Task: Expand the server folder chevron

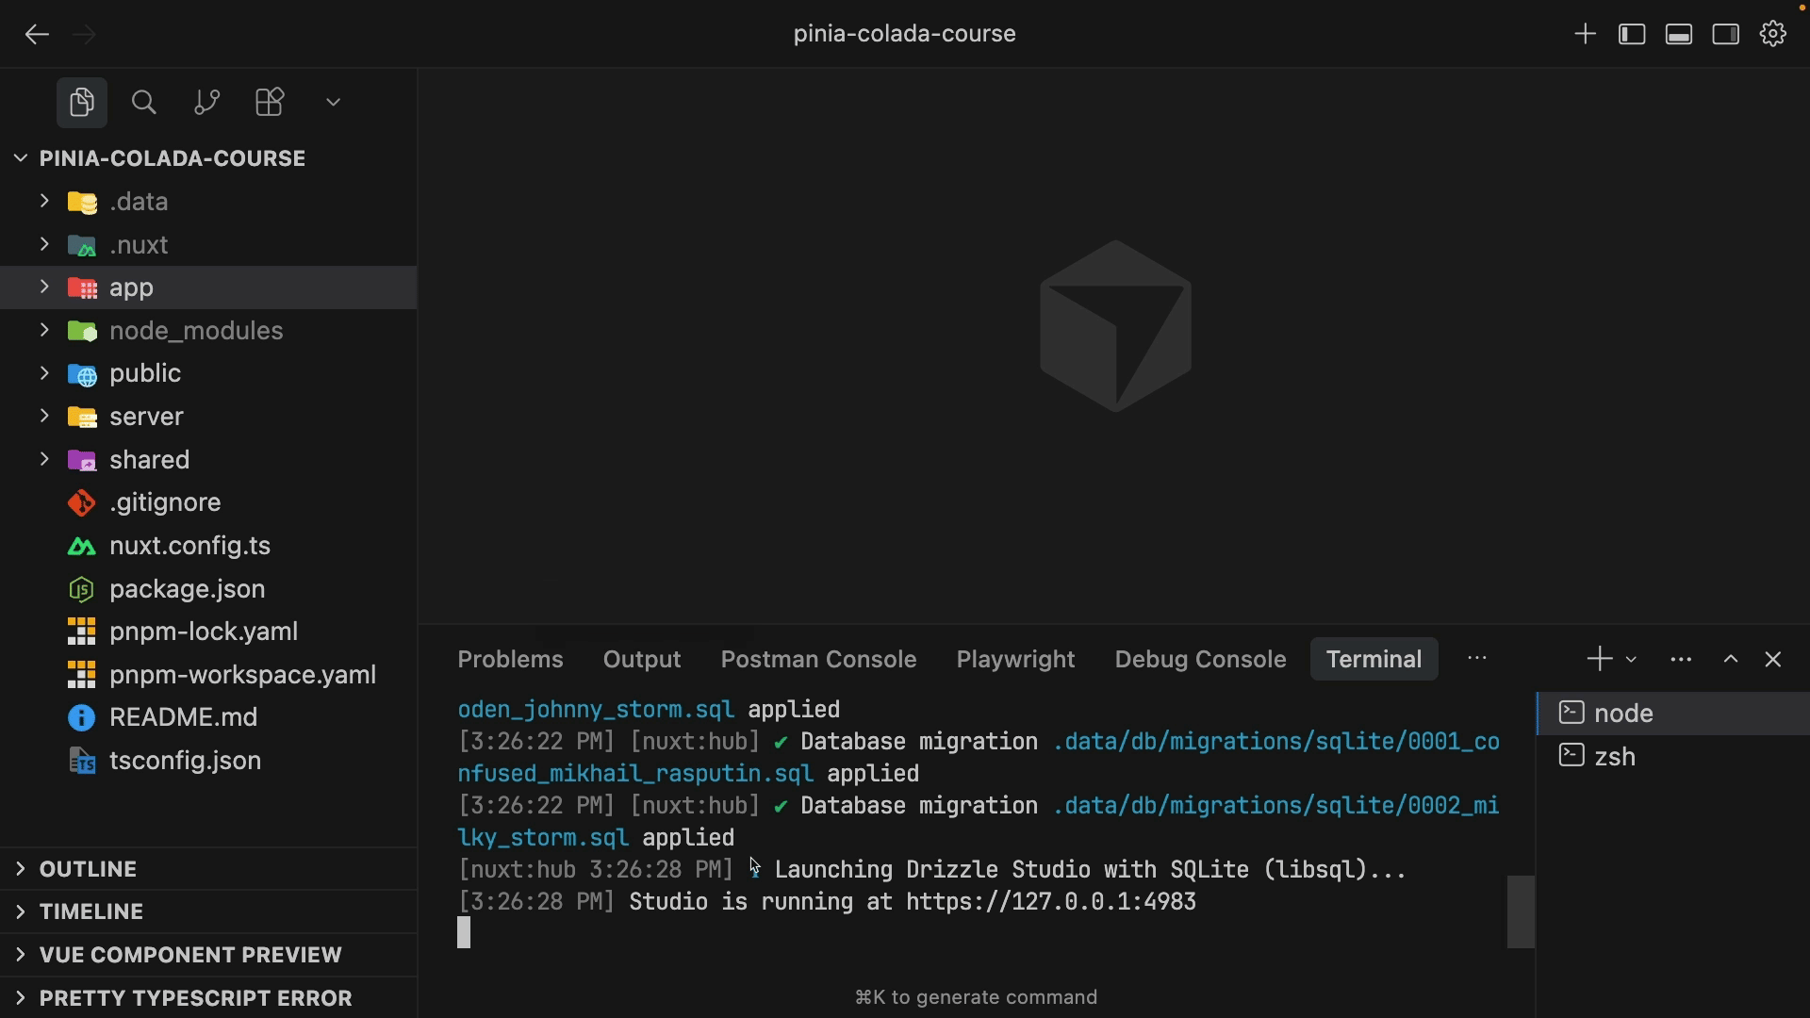Action: (44, 416)
